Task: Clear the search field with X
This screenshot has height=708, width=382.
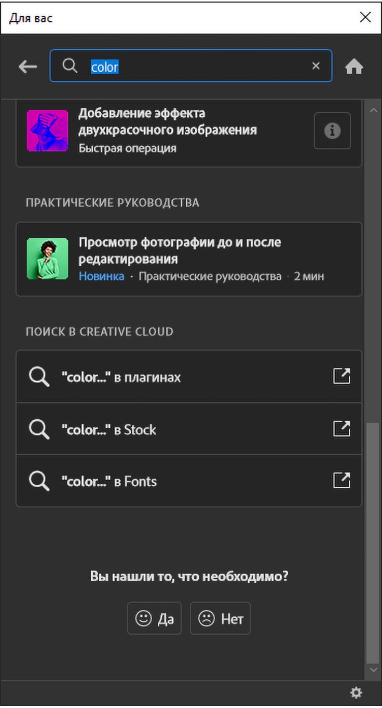Action: 316,66
